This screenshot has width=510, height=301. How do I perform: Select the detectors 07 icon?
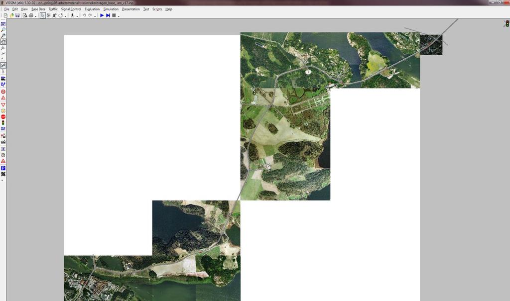point(3,129)
